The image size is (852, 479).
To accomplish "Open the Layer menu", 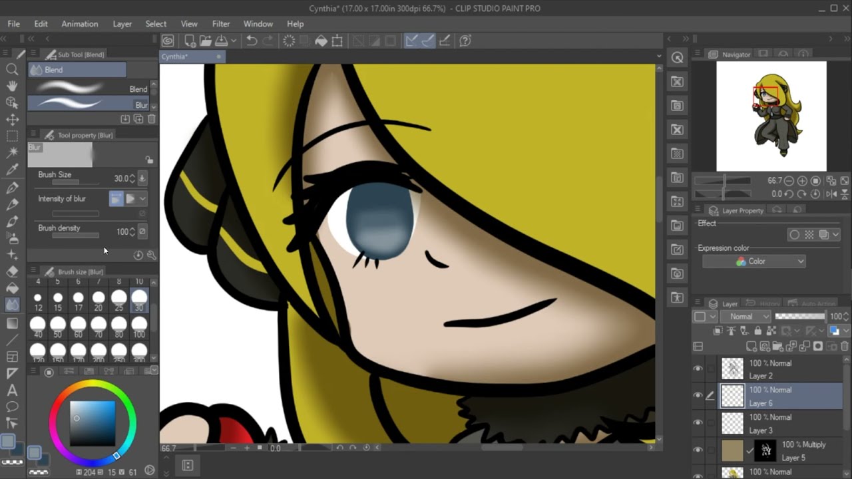I will (122, 24).
